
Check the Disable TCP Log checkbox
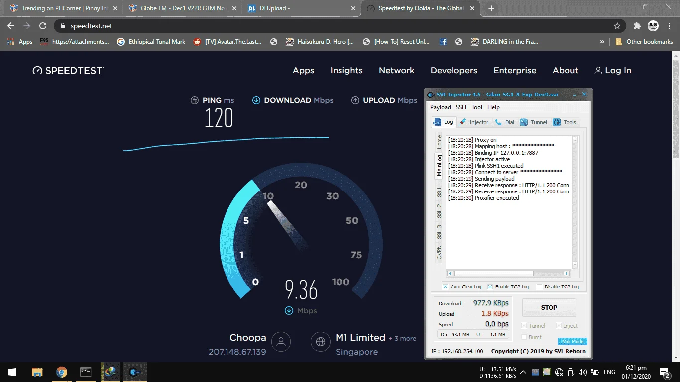tap(539, 287)
